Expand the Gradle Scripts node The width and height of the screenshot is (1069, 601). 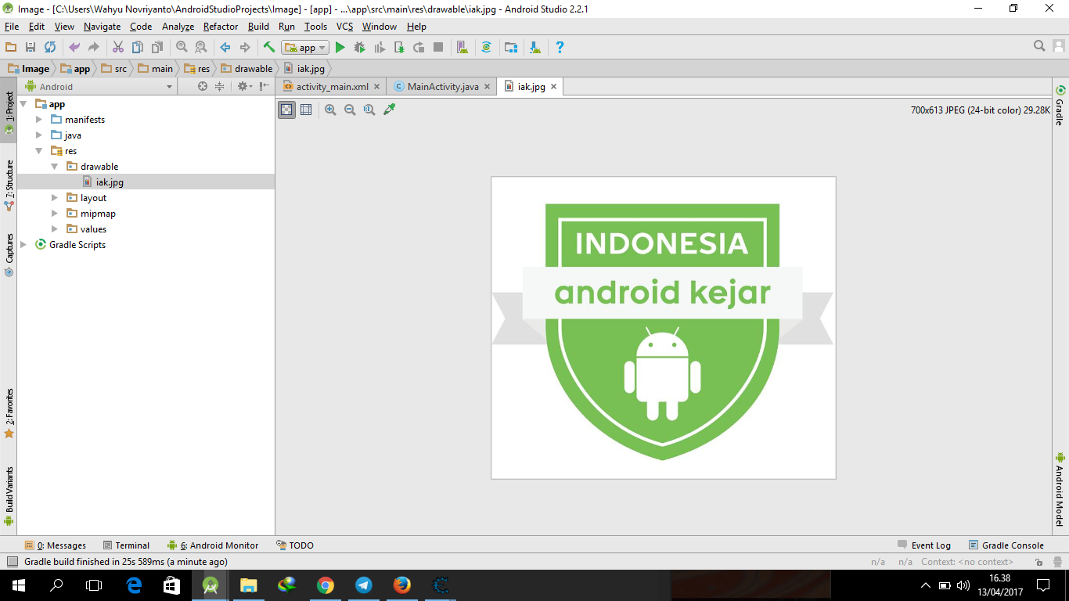click(23, 244)
